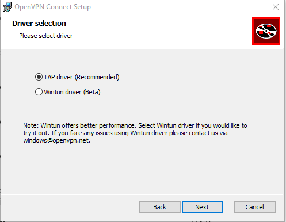Click the windows@openvpn.net email address
The height and width of the screenshot is (222, 286).
pos(56,140)
